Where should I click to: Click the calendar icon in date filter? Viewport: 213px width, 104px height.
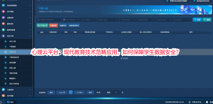click(x=64, y=20)
